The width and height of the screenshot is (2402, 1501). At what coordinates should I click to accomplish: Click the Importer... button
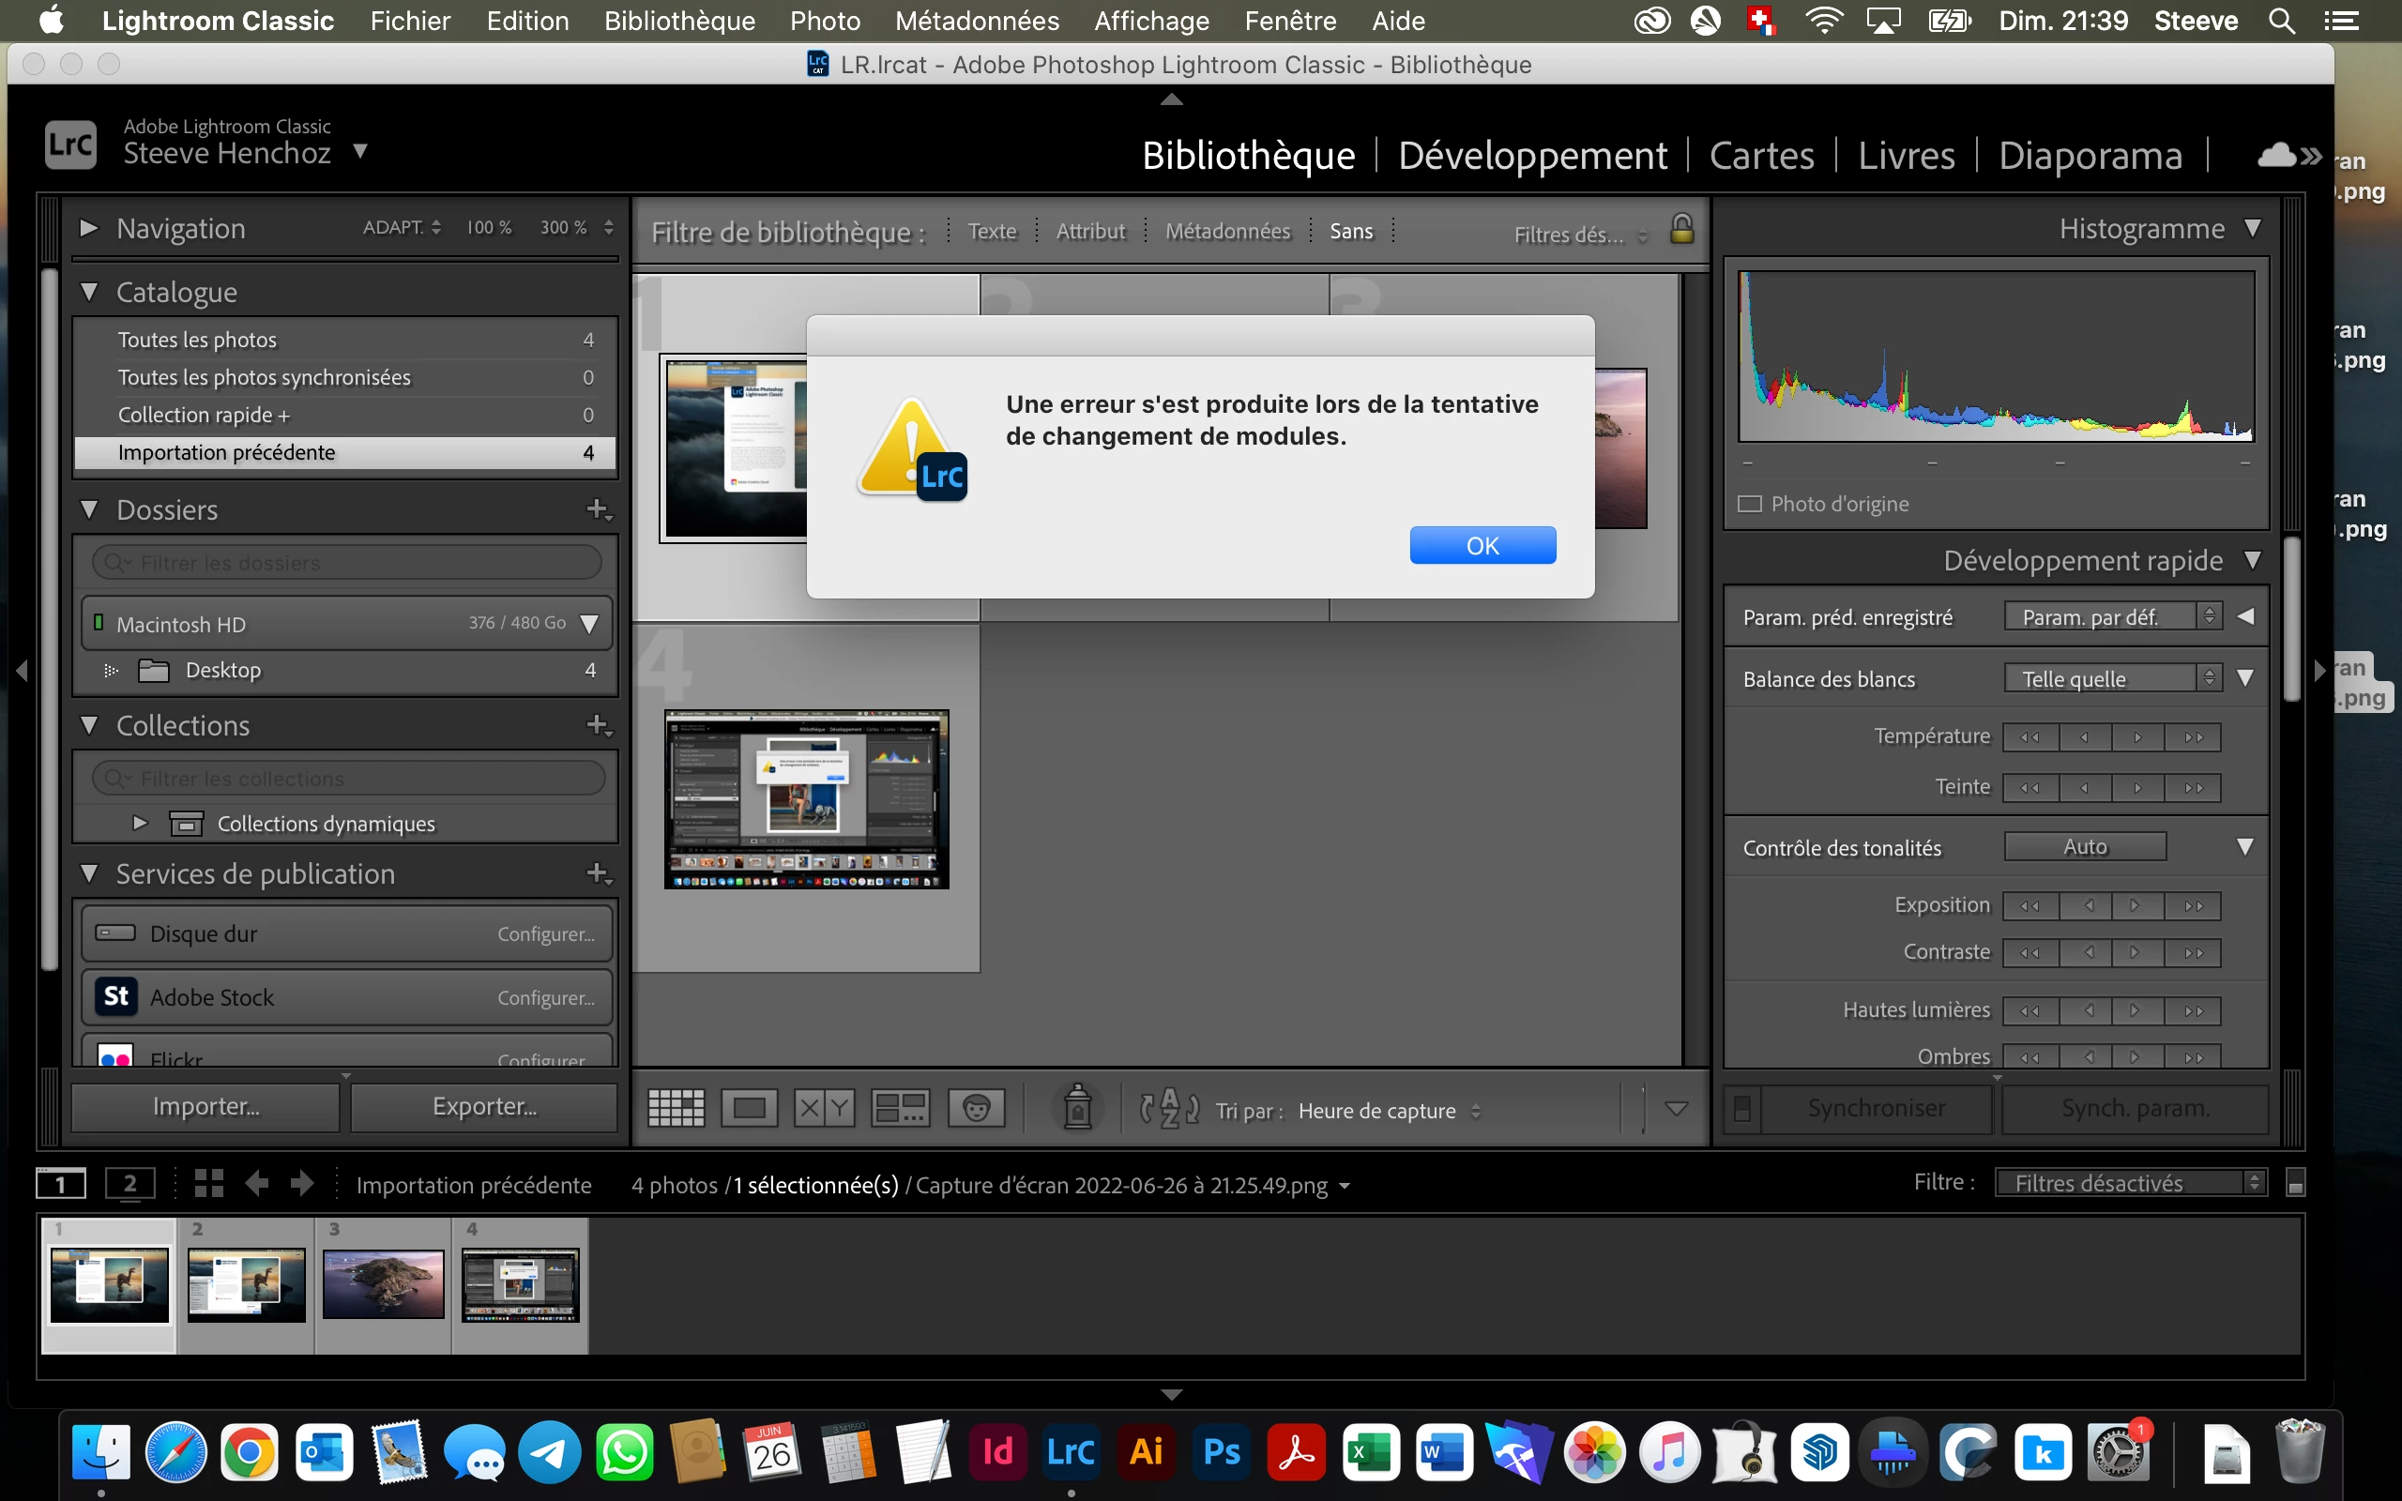205,1107
